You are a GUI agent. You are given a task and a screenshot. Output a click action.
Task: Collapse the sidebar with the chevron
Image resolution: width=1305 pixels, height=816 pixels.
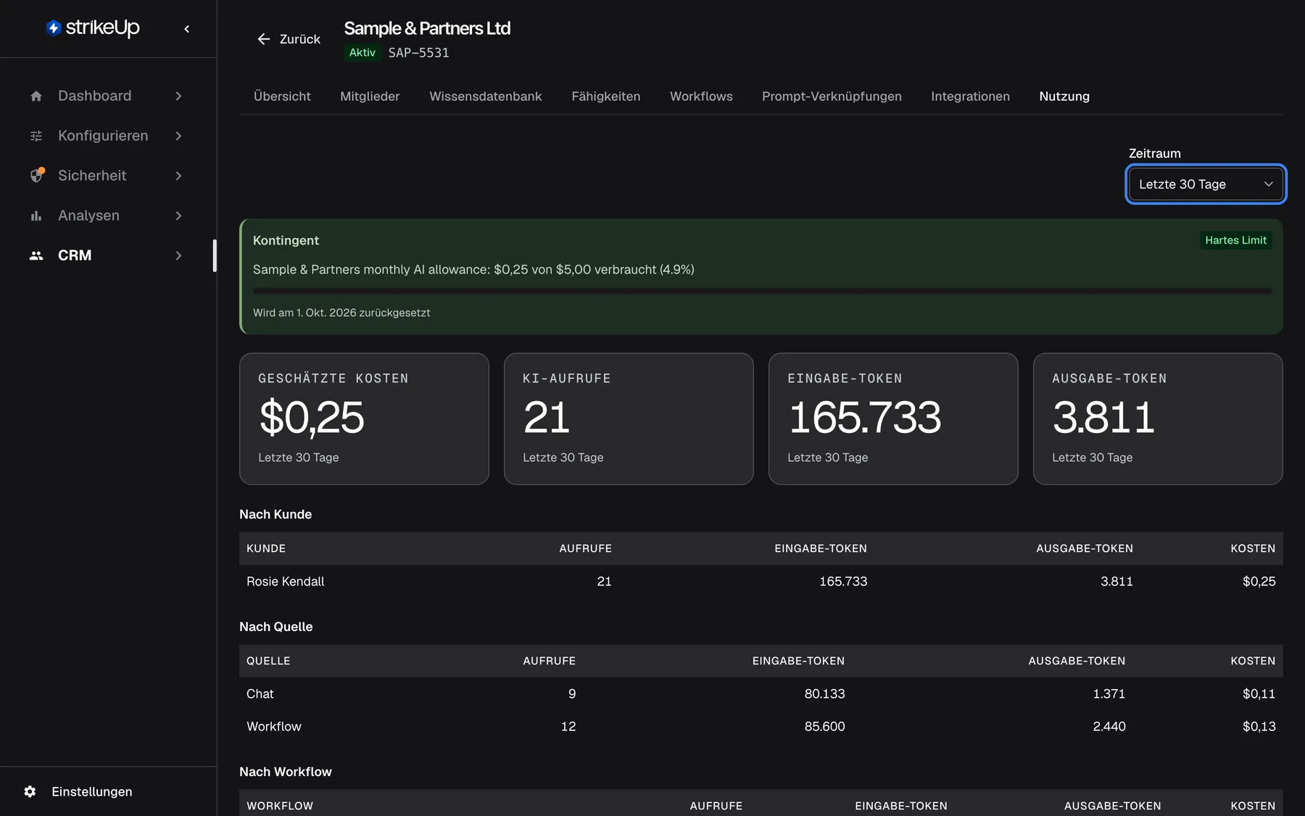click(187, 29)
